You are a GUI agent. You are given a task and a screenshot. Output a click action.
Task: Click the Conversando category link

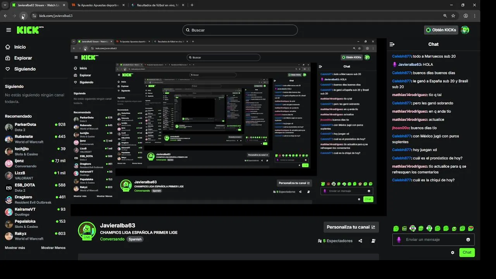pos(112,239)
